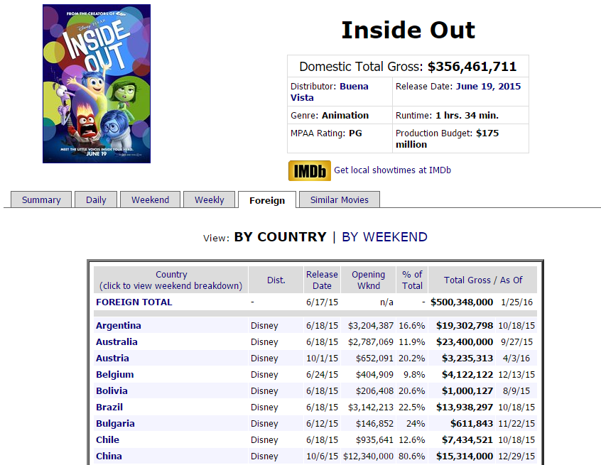601x465 pixels.
Task: Sort by the Release Date column header
Action: (322, 280)
